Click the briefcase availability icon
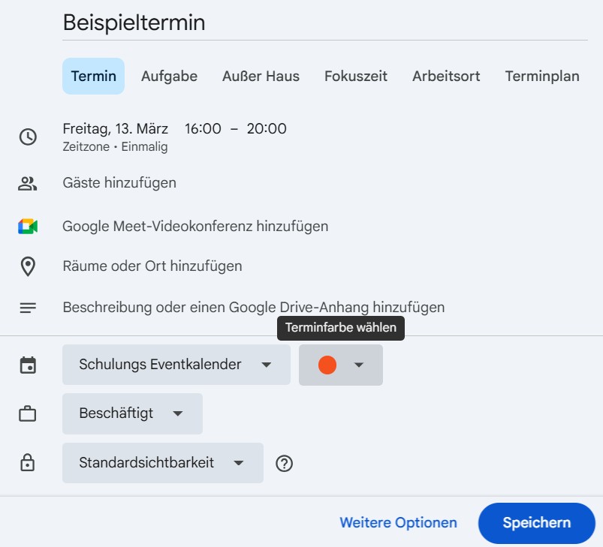Screen dimensions: 603x547 click(x=28, y=413)
